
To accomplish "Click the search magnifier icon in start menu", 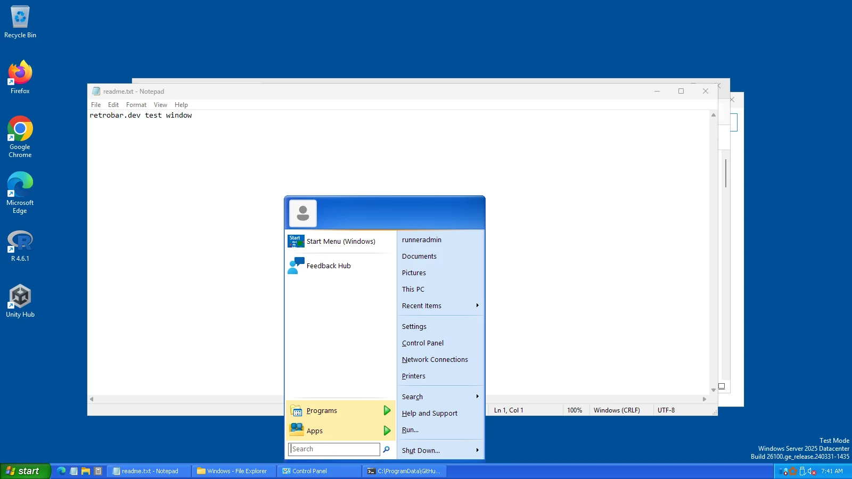I will tap(387, 449).
